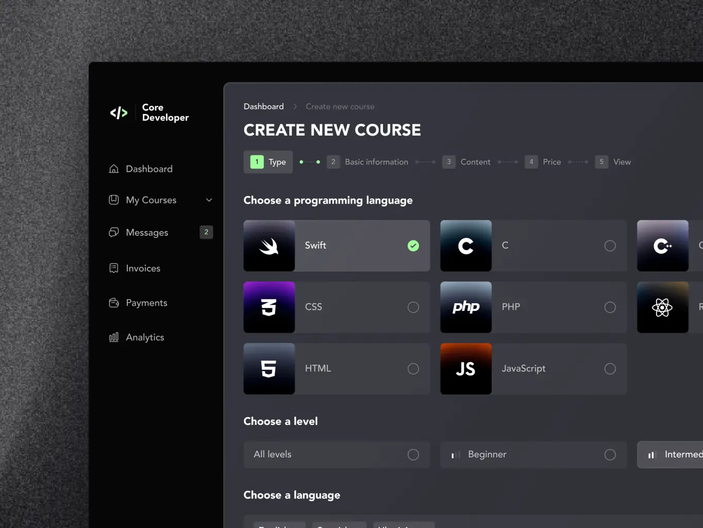Click the JavaScript icon tile

466,369
